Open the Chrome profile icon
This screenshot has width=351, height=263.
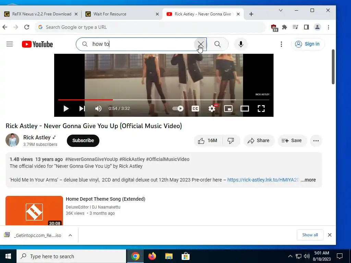pyautogui.click(x=317, y=27)
